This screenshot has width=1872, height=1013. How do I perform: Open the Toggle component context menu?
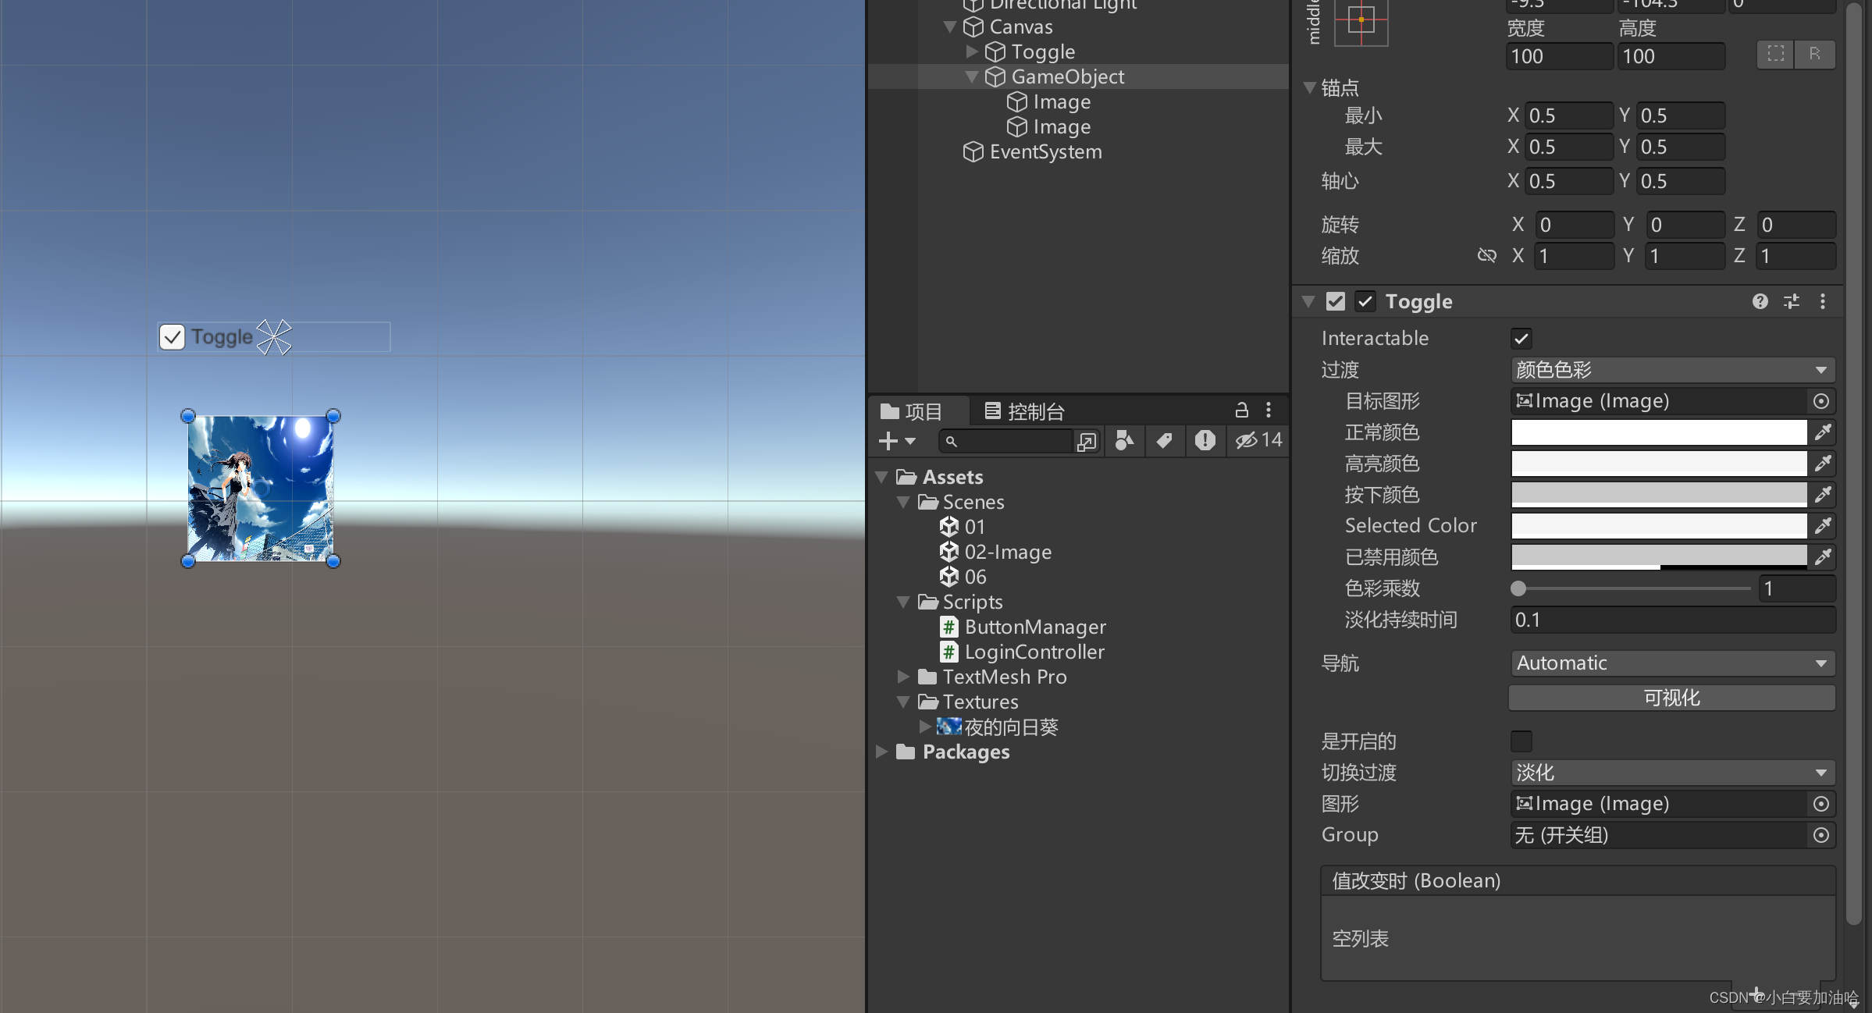click(1823, 301)
